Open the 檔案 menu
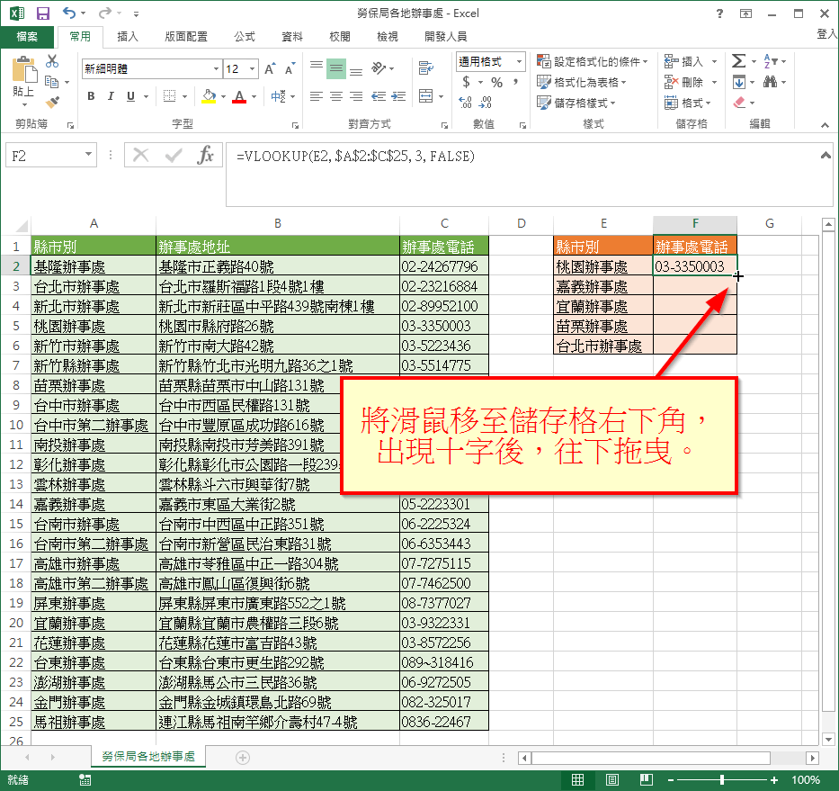Image resolution: width=839 pixels, height=791 pixels. coord(27,37)
